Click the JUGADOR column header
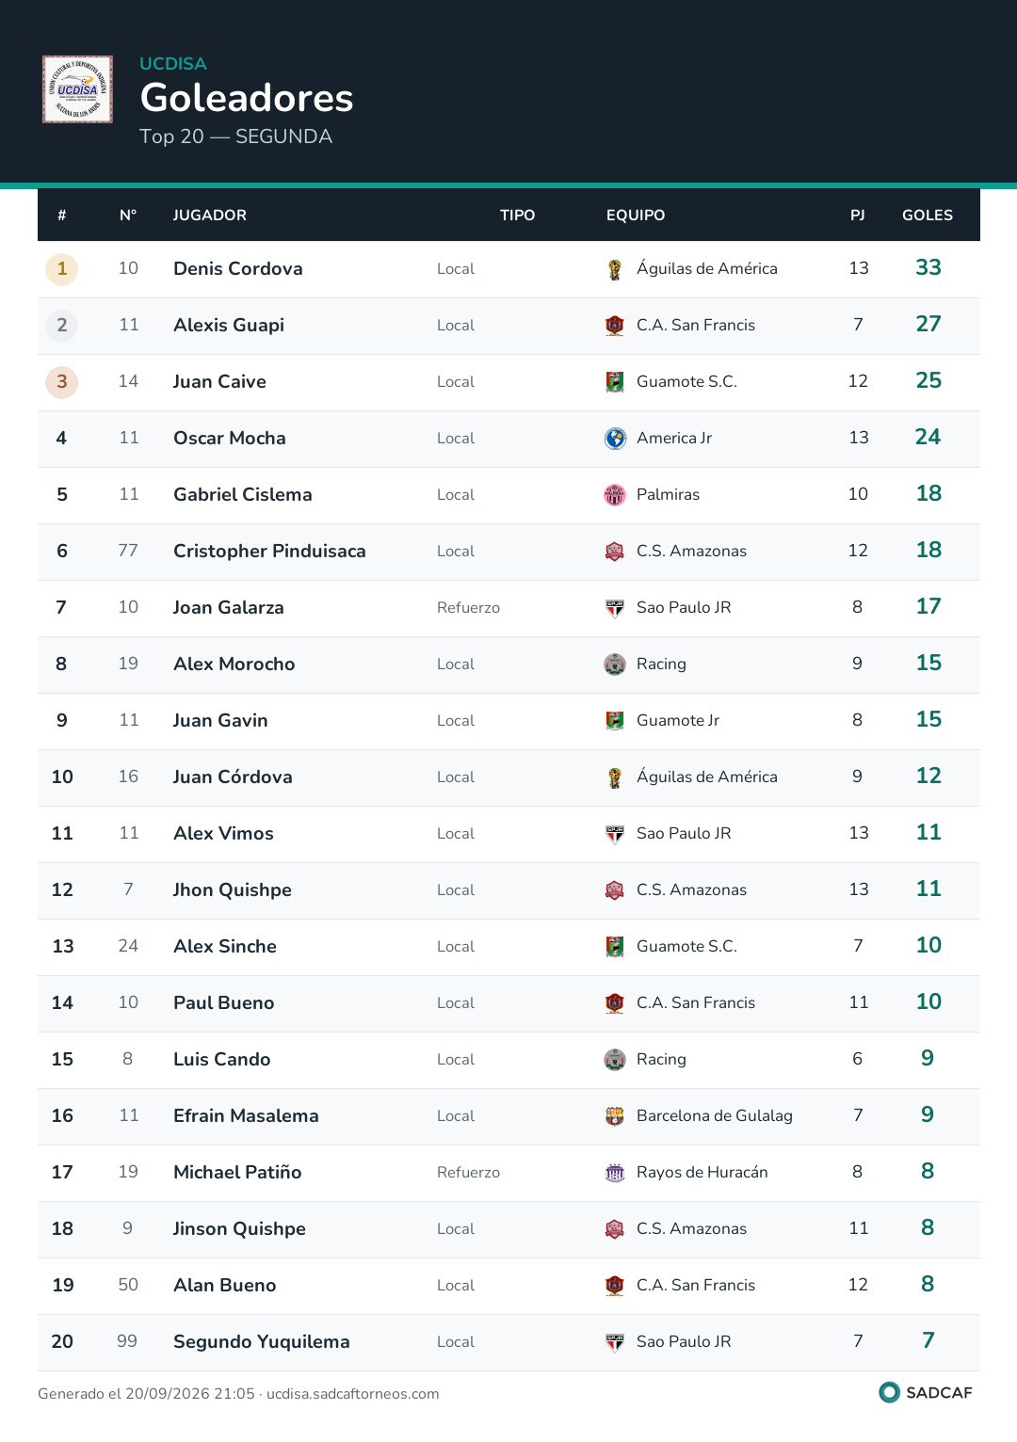Image resolution: width=1017 pixels, height=1442 pixels. click(x=210, y=216)
